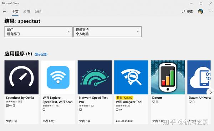The height and width of the screenshot is (131, 214).
Task: Open the WiFi Analyzer Tool icon
Action: click(x=131, y=77)
